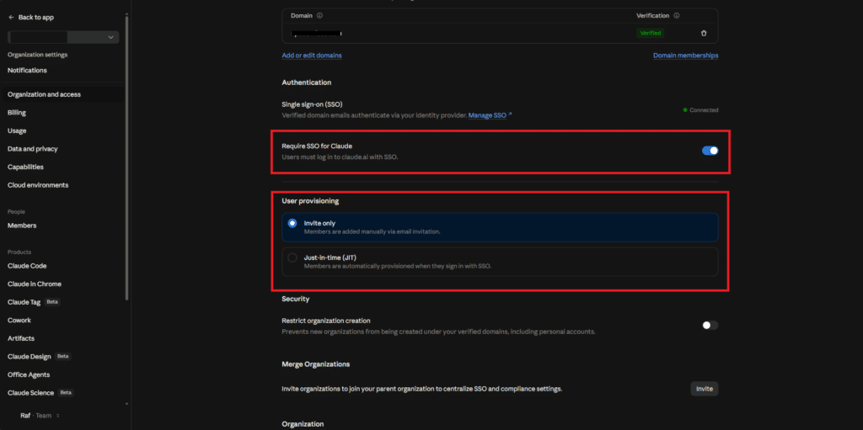Select the Invite only provisioning option
Screen dimensions: 863x430
(500, 227)
